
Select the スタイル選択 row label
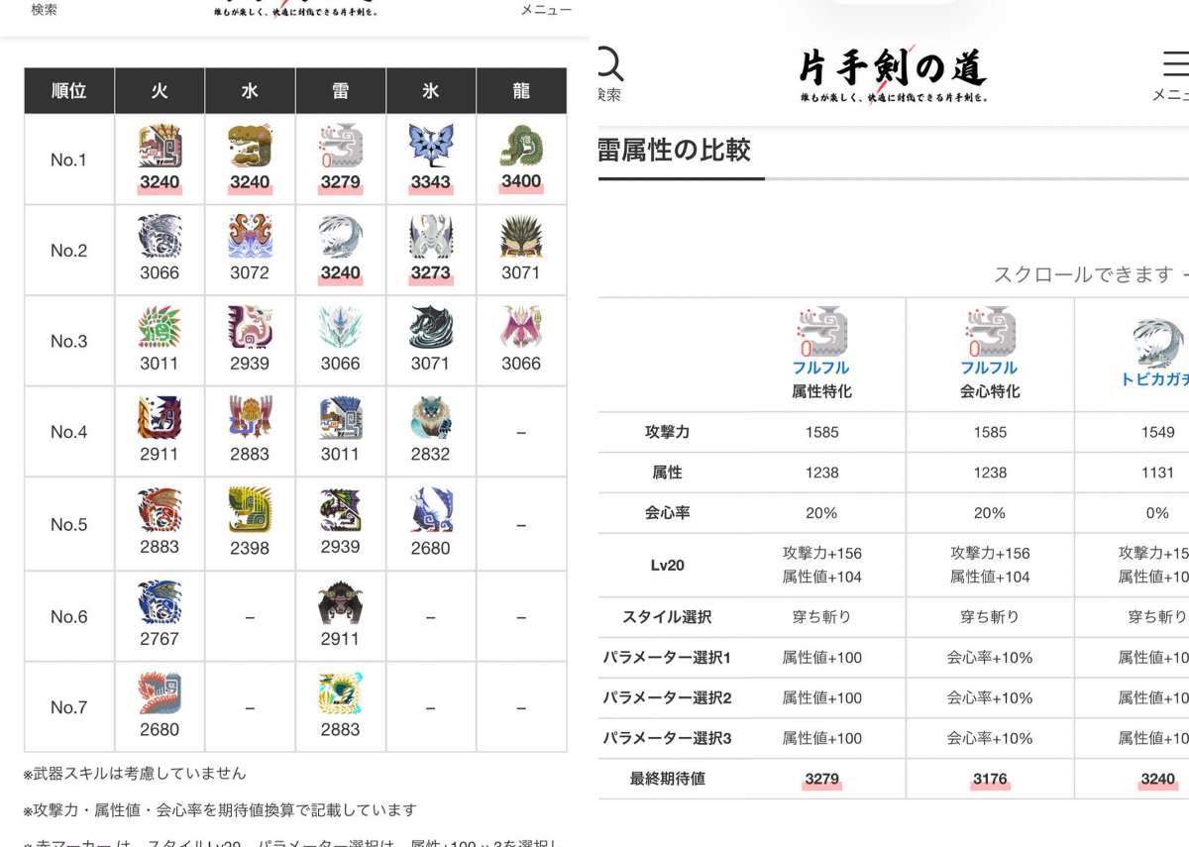tap(668, 617)
